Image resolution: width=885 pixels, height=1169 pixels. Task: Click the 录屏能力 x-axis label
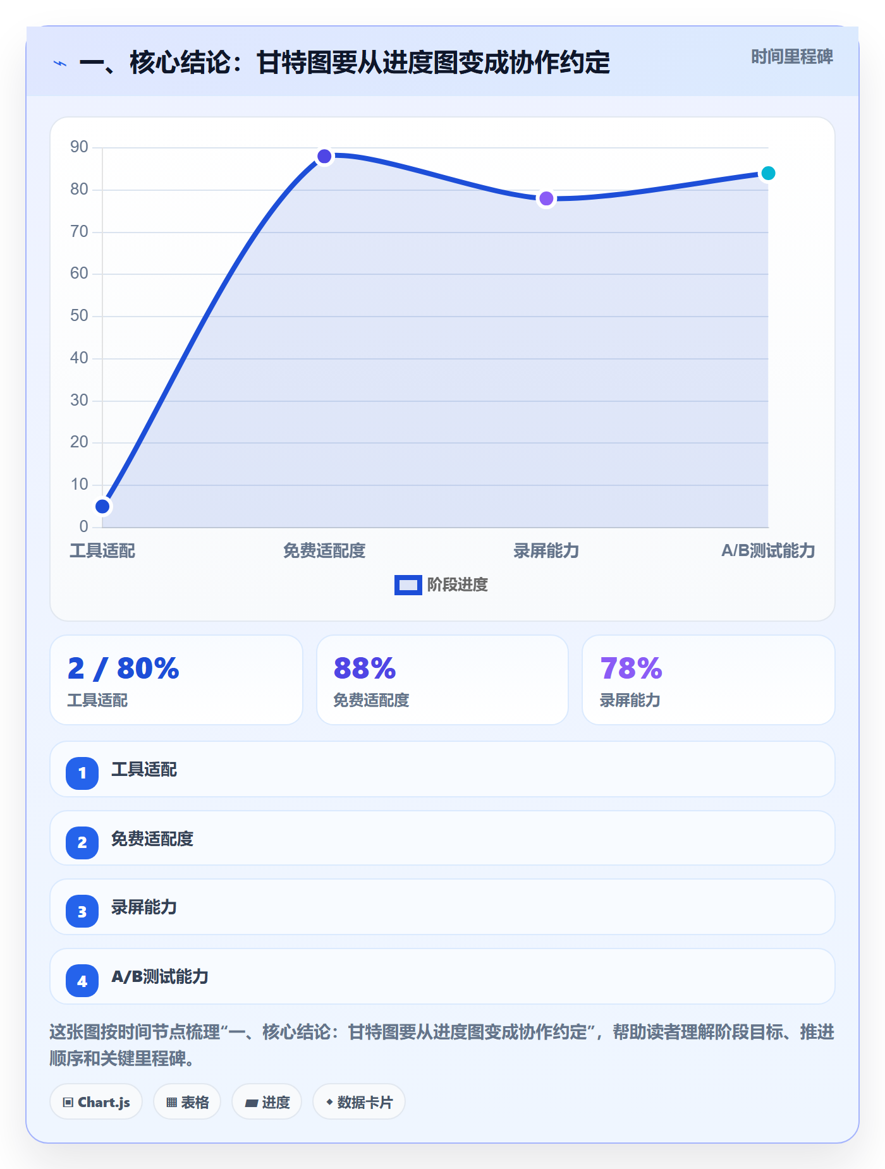click(546, 551)
